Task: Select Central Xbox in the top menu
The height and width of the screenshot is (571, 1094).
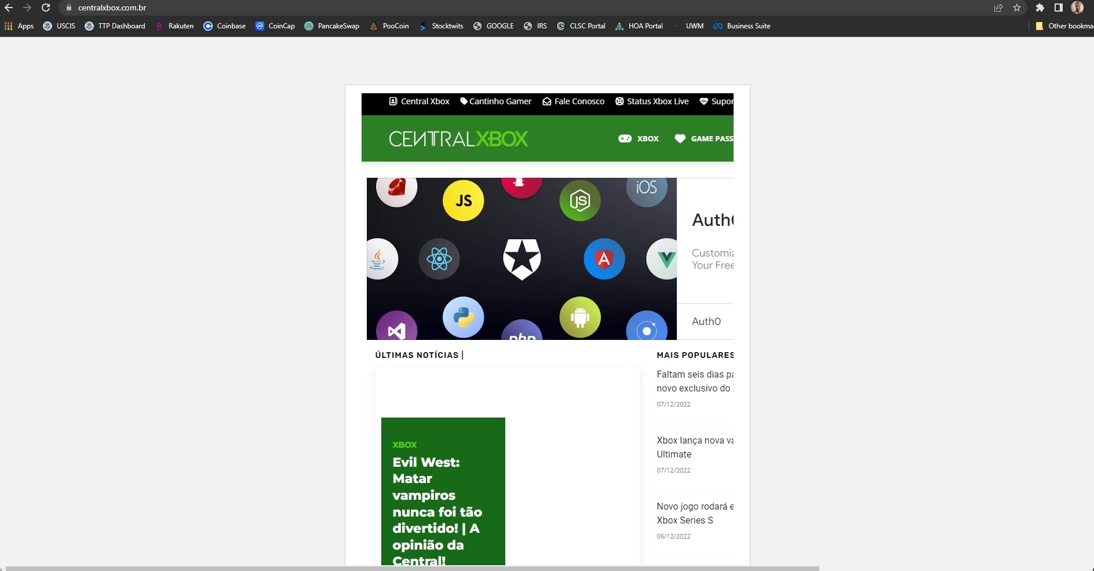Action: pyautogui.click(x=420, y=101)
